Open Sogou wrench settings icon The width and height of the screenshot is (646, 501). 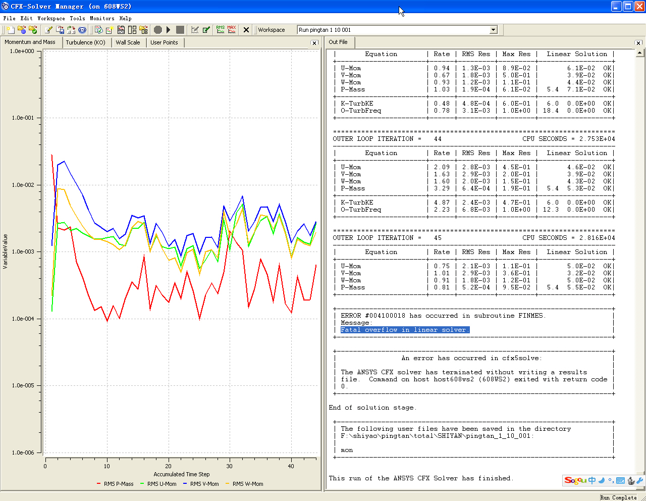[x=640, y=481]
